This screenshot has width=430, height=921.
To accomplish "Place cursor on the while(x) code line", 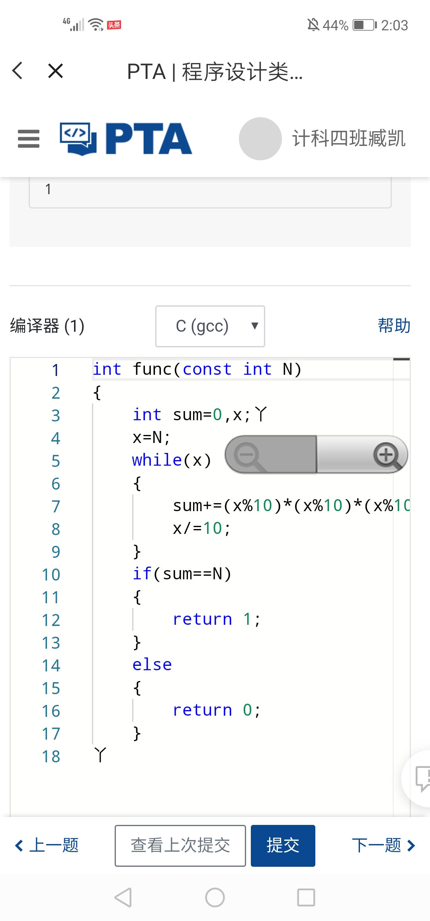I will coord(171,460).
